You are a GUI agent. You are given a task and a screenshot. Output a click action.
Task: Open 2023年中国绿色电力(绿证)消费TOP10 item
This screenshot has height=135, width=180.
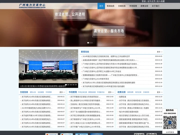(37, 108)
